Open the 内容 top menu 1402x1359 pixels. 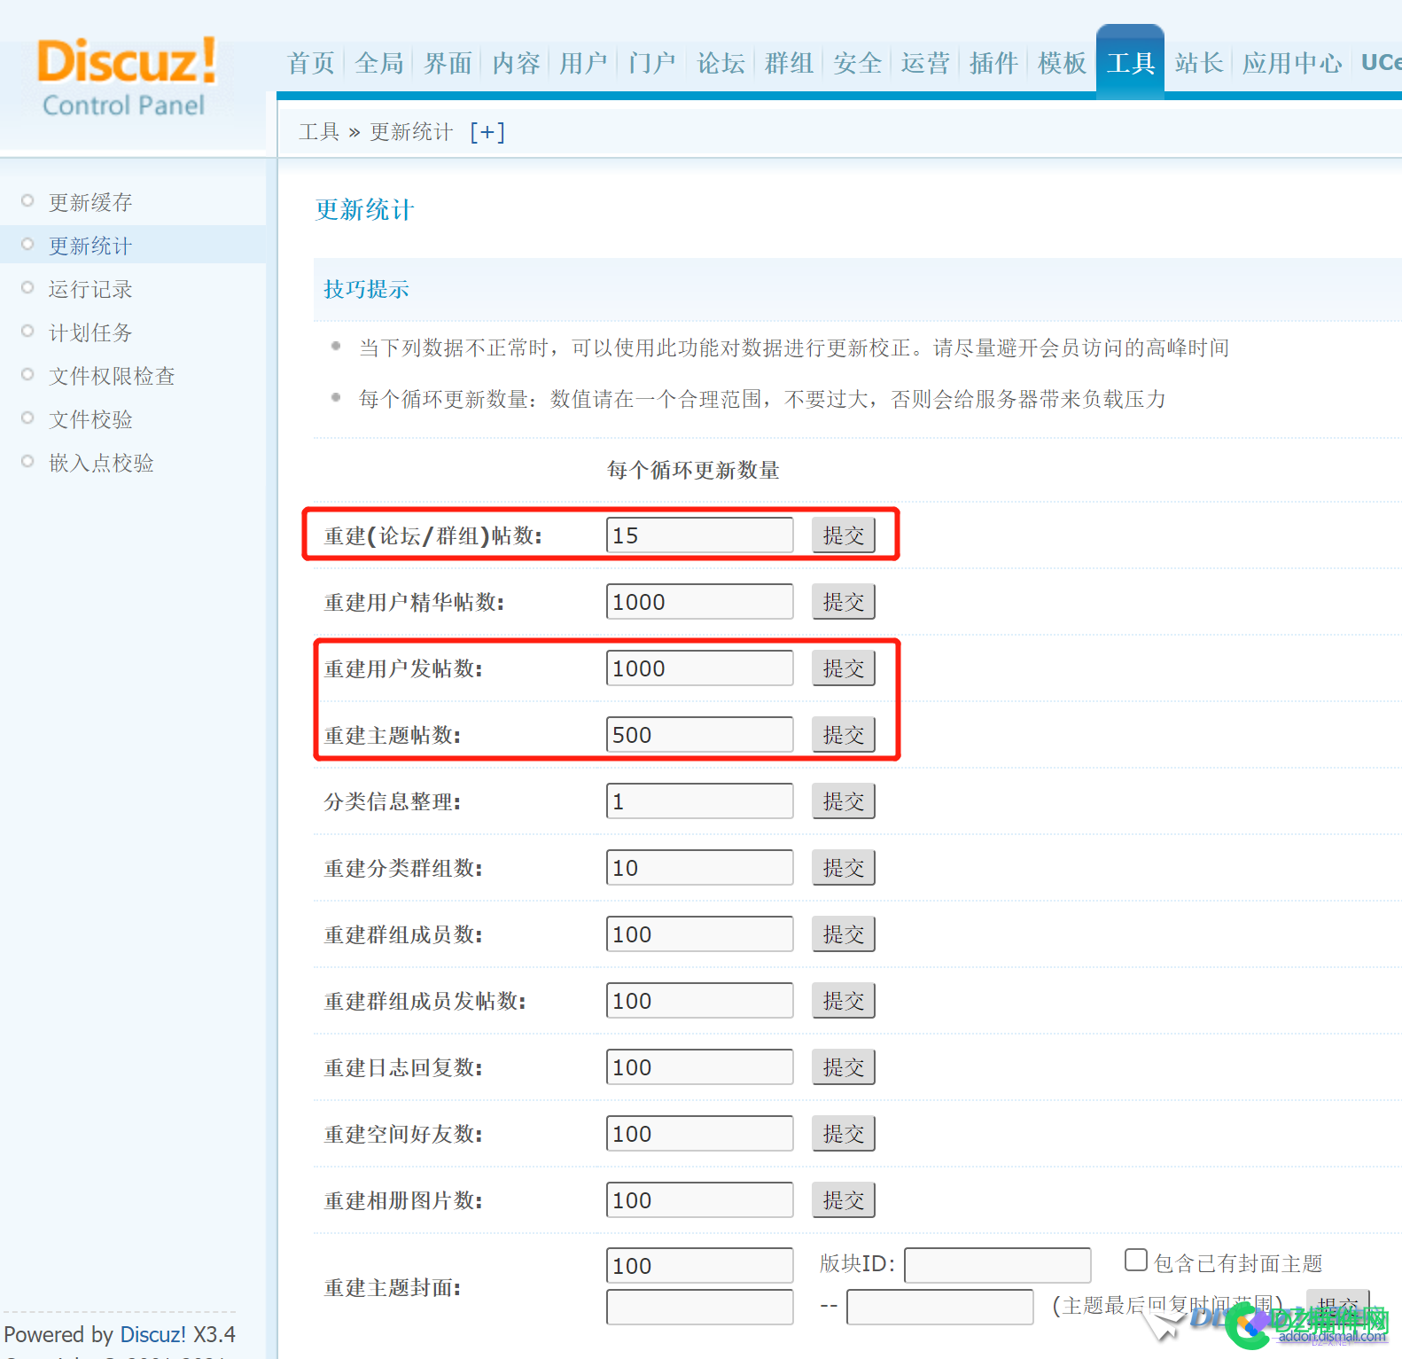coord(516,63)
